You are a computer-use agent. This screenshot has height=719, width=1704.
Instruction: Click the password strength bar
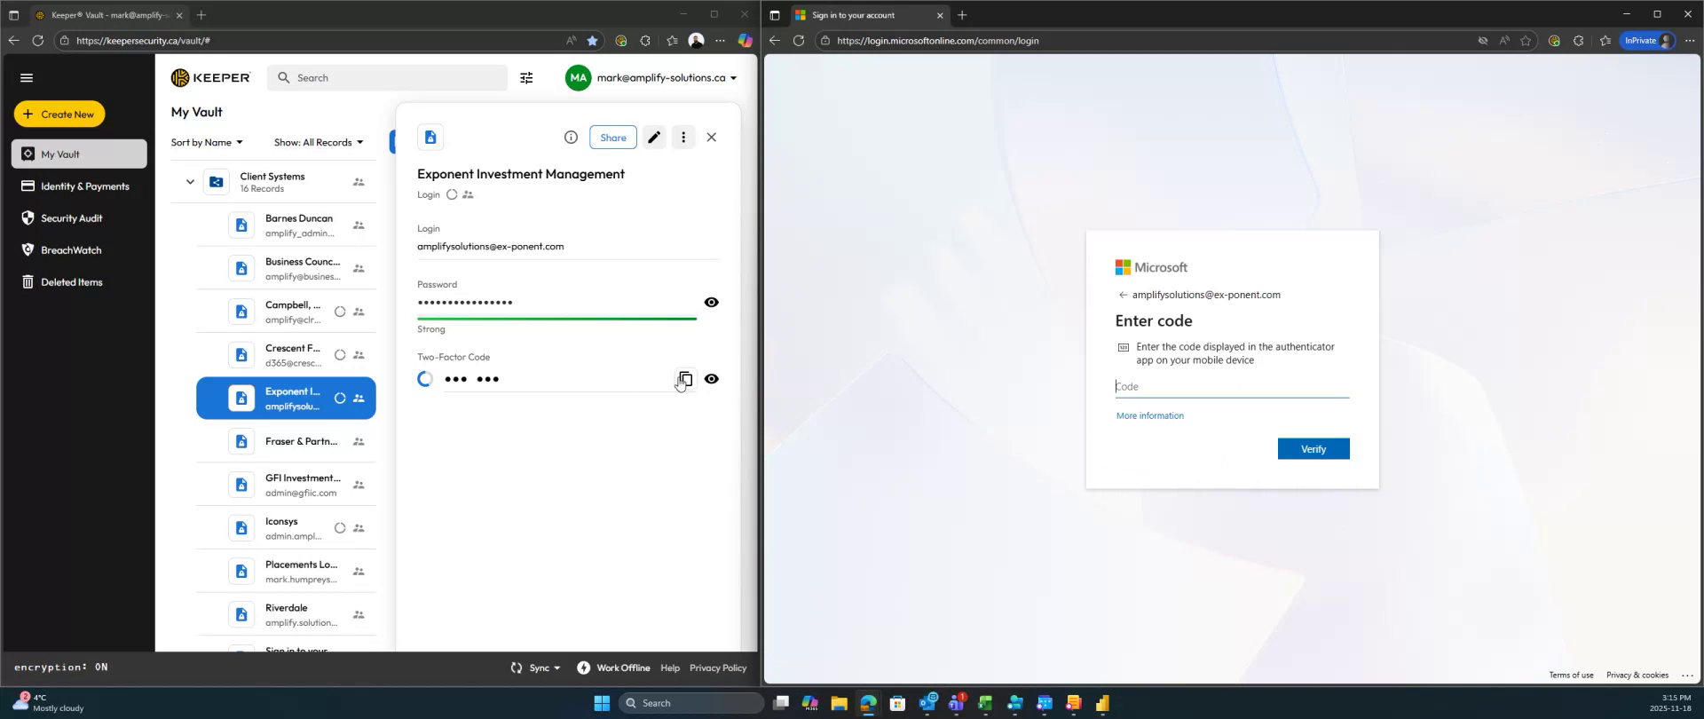[x=556, y=318]
